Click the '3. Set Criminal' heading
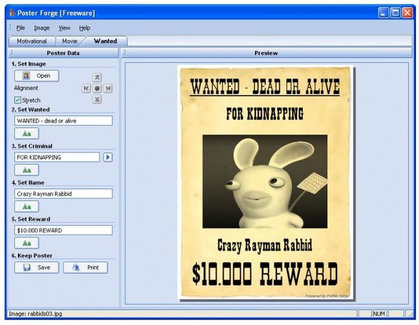Viewport: 419px width, 325px height. [32, 146]
